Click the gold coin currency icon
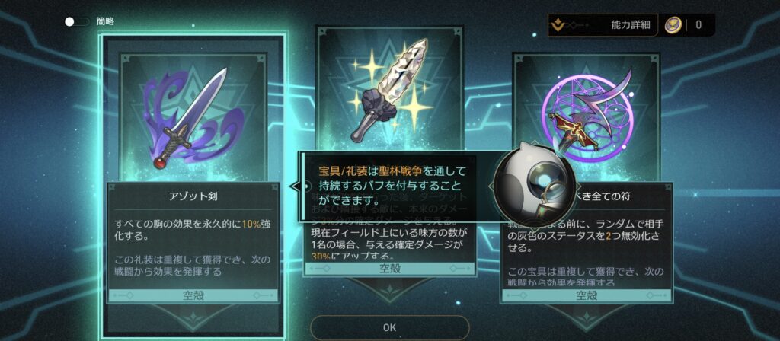Image resolution: width=780 pixels, height=341 pixels. click(673, 25)
